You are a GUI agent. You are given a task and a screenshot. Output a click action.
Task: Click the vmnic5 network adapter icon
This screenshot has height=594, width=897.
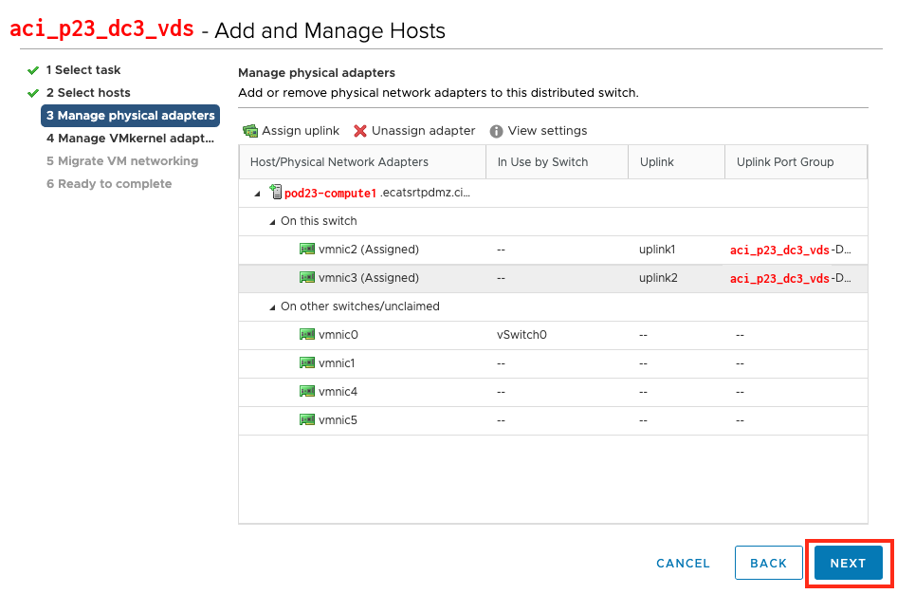click(307, 420)
